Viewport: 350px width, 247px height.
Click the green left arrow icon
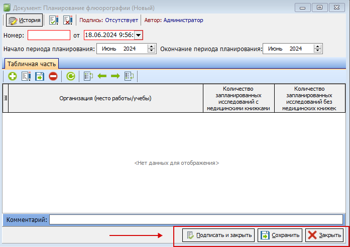coord(102,76)
